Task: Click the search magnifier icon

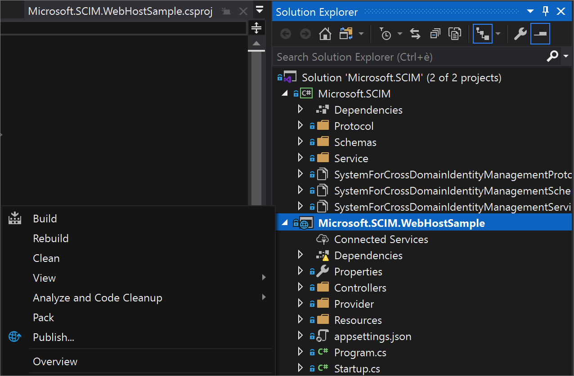Action: pos(552,57)
